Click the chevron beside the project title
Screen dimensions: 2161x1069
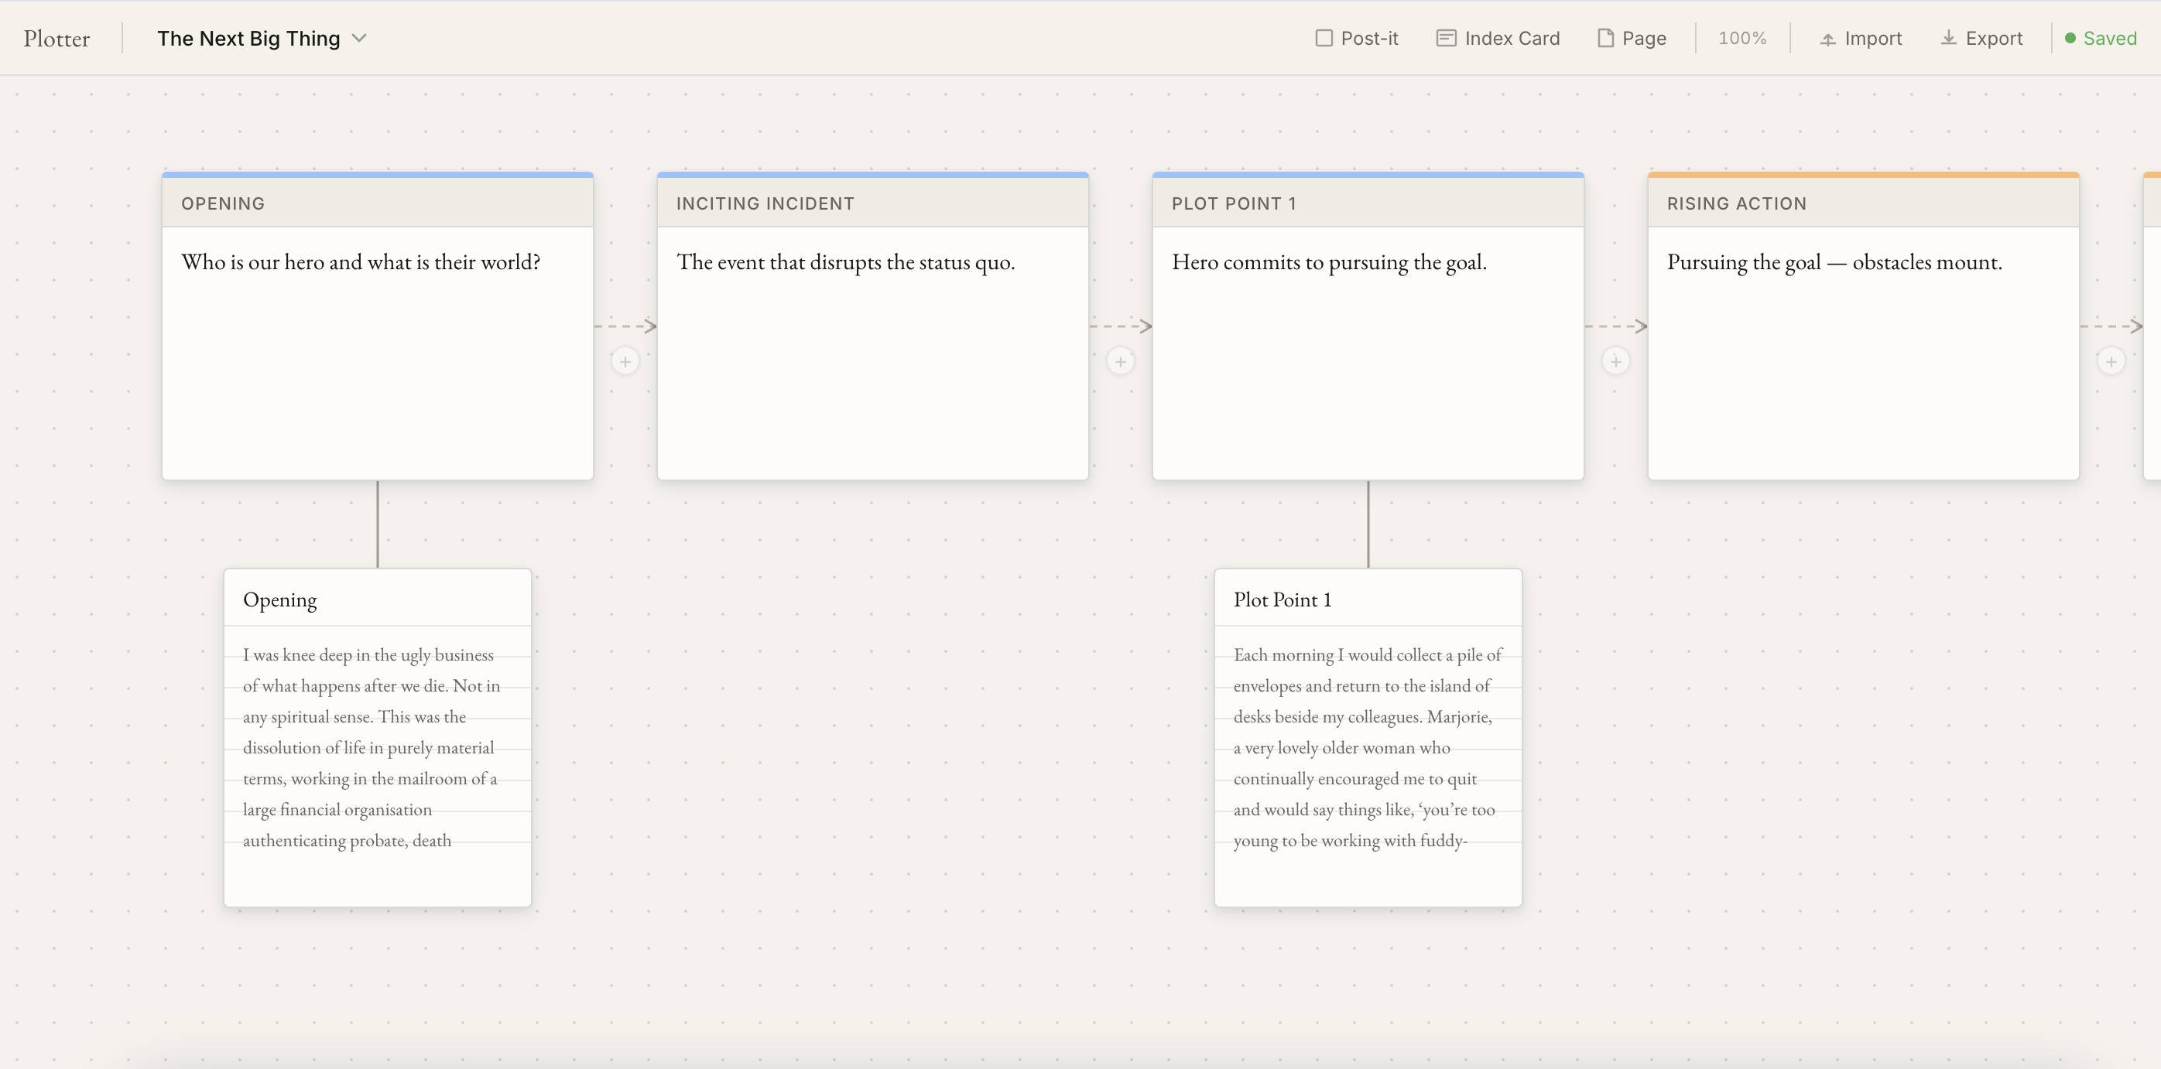point(359,39)
